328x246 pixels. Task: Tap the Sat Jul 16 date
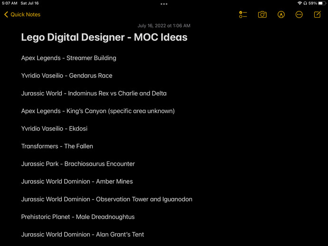pos(29,3)
